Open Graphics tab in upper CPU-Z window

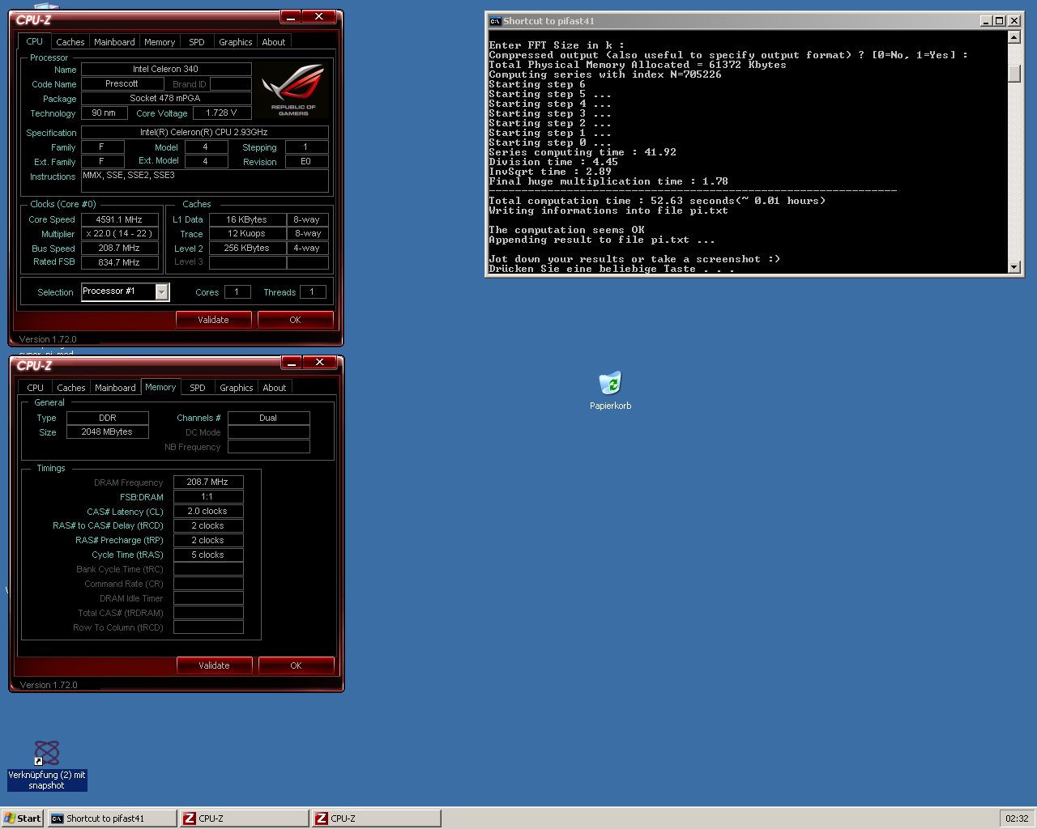(x=236, y=42)
